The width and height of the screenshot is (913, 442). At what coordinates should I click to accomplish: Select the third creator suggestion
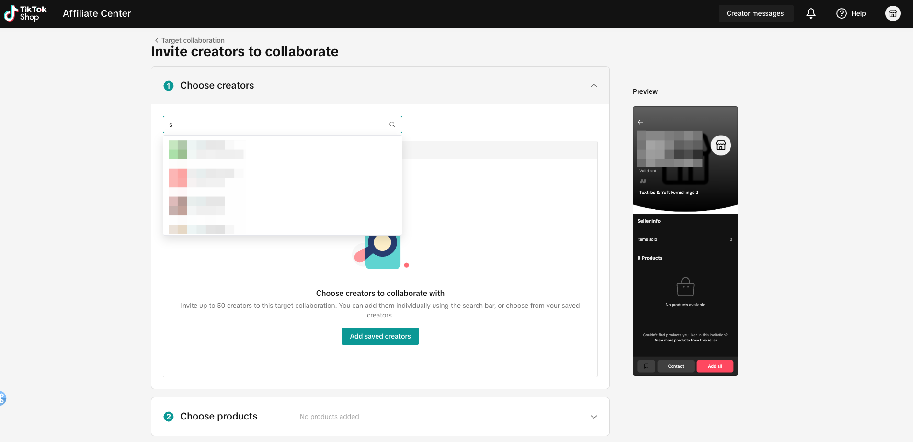point(283,206)
